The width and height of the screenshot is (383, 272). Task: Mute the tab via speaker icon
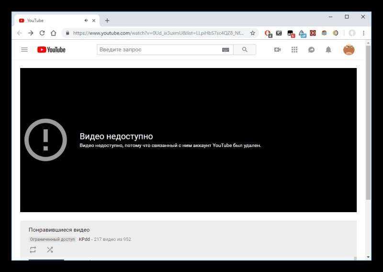86,21
